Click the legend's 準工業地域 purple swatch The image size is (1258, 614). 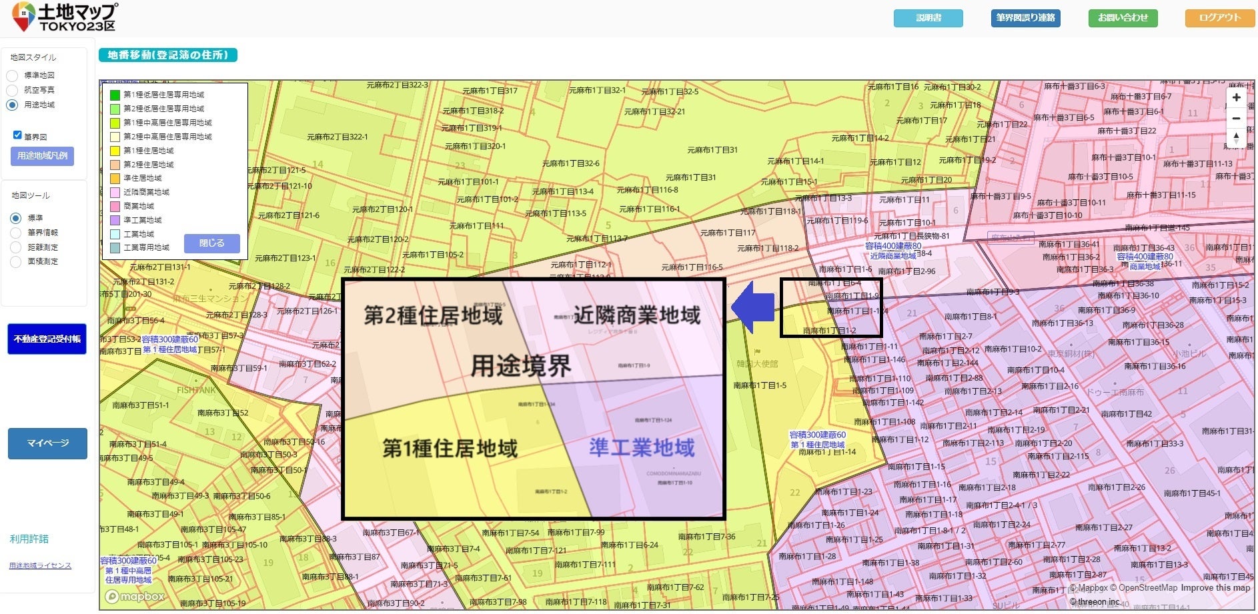click(115, 220)
